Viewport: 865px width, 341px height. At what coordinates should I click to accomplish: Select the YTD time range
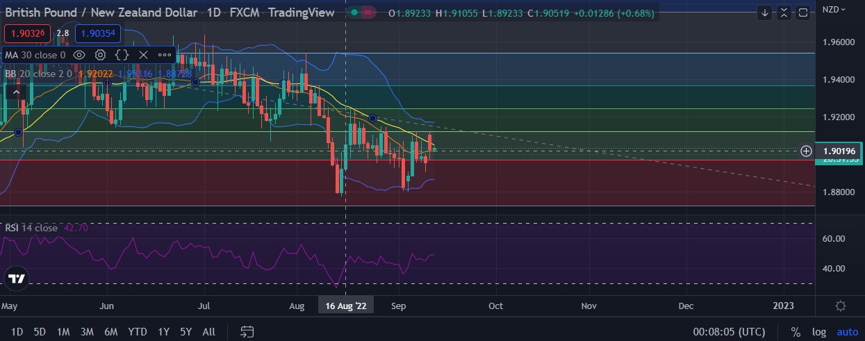point(138,332)
